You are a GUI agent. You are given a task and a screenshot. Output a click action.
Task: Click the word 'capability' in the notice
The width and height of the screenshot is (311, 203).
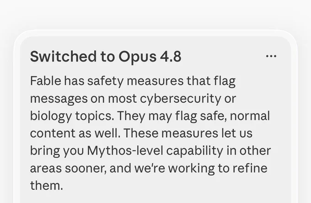coord(194,151)
